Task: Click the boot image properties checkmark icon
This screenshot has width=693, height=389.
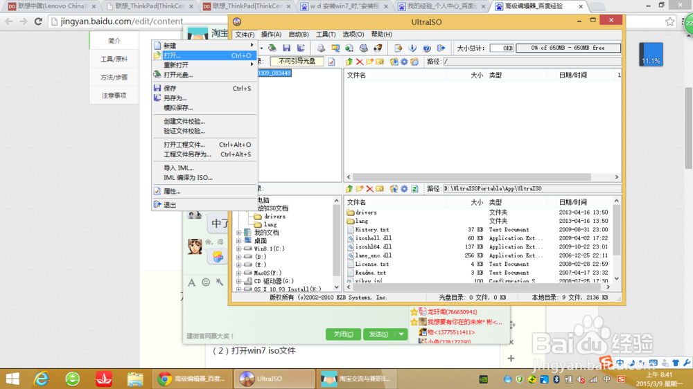Action: (331, 62)
